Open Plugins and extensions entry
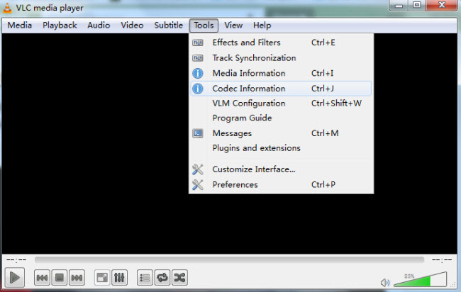Viewport: 461px width, 292px height. (281, 148)
